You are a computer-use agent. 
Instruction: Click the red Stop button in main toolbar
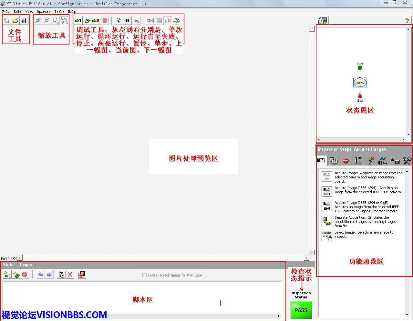104,21
